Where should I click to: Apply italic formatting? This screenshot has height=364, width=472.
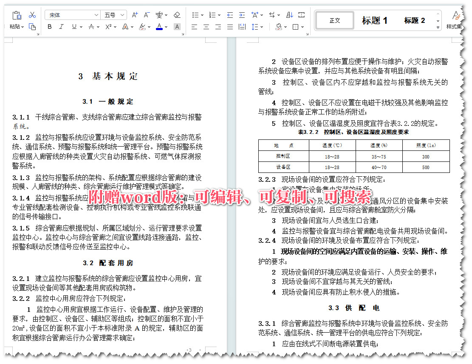coord(61,27)
